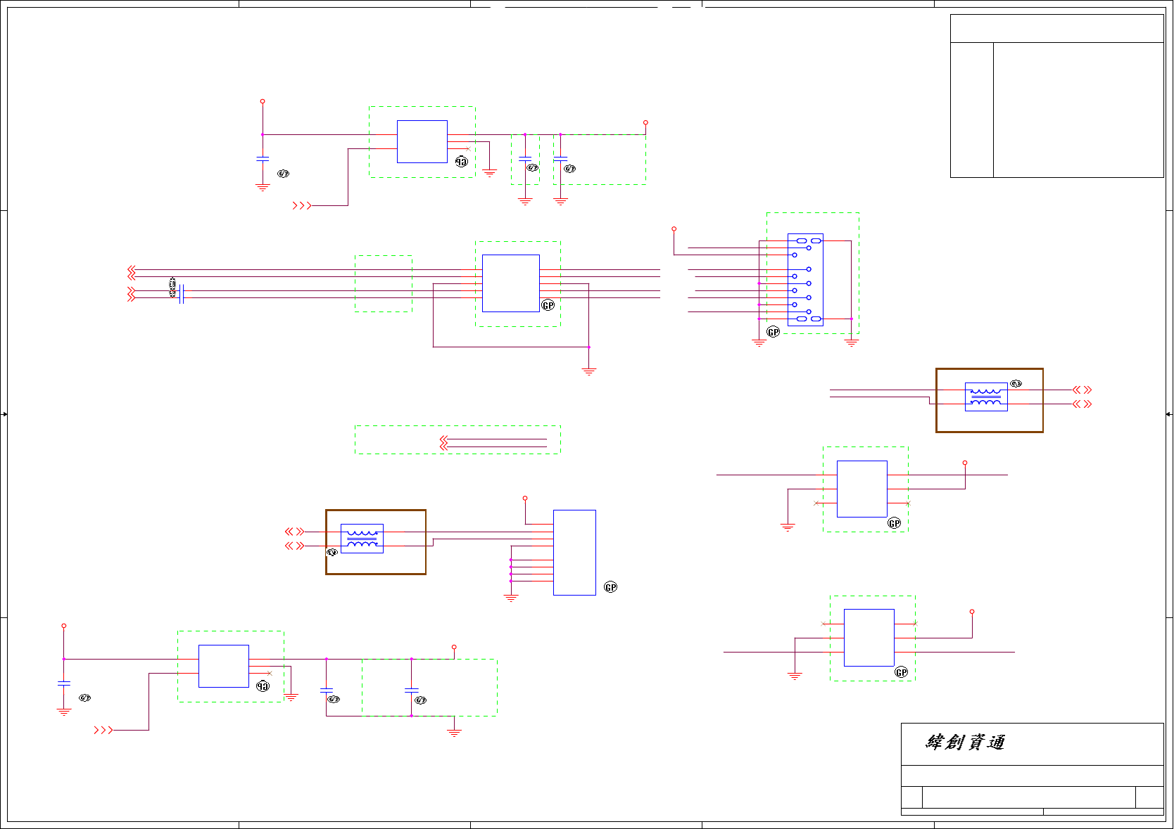Image resolution: width=1174 pixels, height=829 pixels.
Task: Select the choke inside the brown box with GP marker above
Action: point(986,397)
